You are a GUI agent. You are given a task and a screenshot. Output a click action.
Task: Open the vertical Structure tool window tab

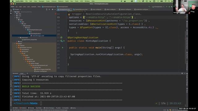(11, 83)
